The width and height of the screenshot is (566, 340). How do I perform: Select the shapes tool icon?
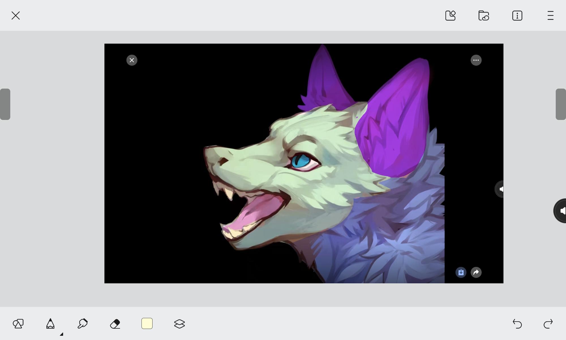(x=18, y=324)
